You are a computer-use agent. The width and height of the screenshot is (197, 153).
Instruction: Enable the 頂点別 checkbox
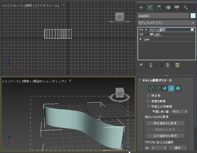[x=148, y=95]
